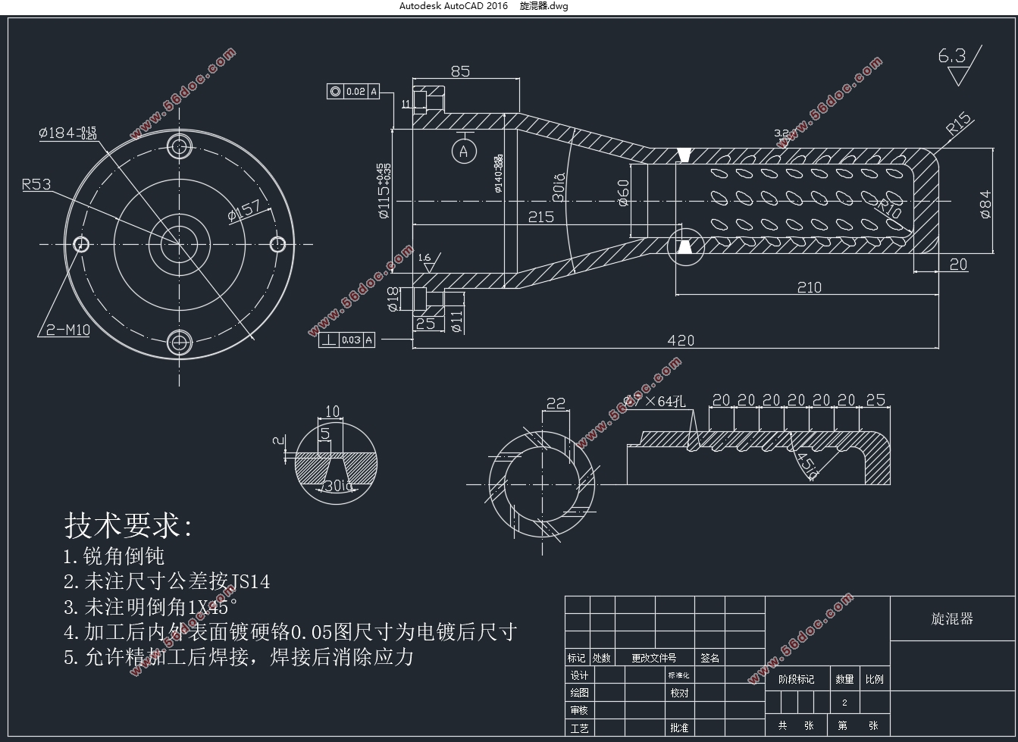The width and height of the screenshot is (1018, 742).
Task: Select the top bolt hole on flange view
Action: 180,146
